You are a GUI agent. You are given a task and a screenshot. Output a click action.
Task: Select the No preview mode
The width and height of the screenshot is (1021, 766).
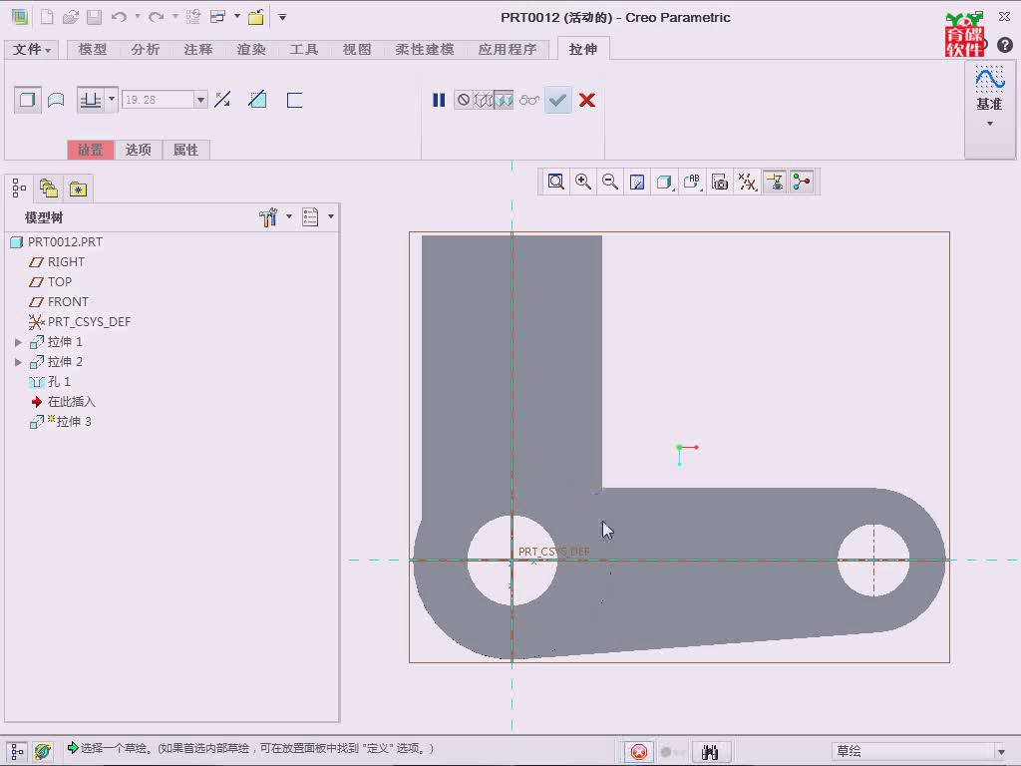[463, 100]
